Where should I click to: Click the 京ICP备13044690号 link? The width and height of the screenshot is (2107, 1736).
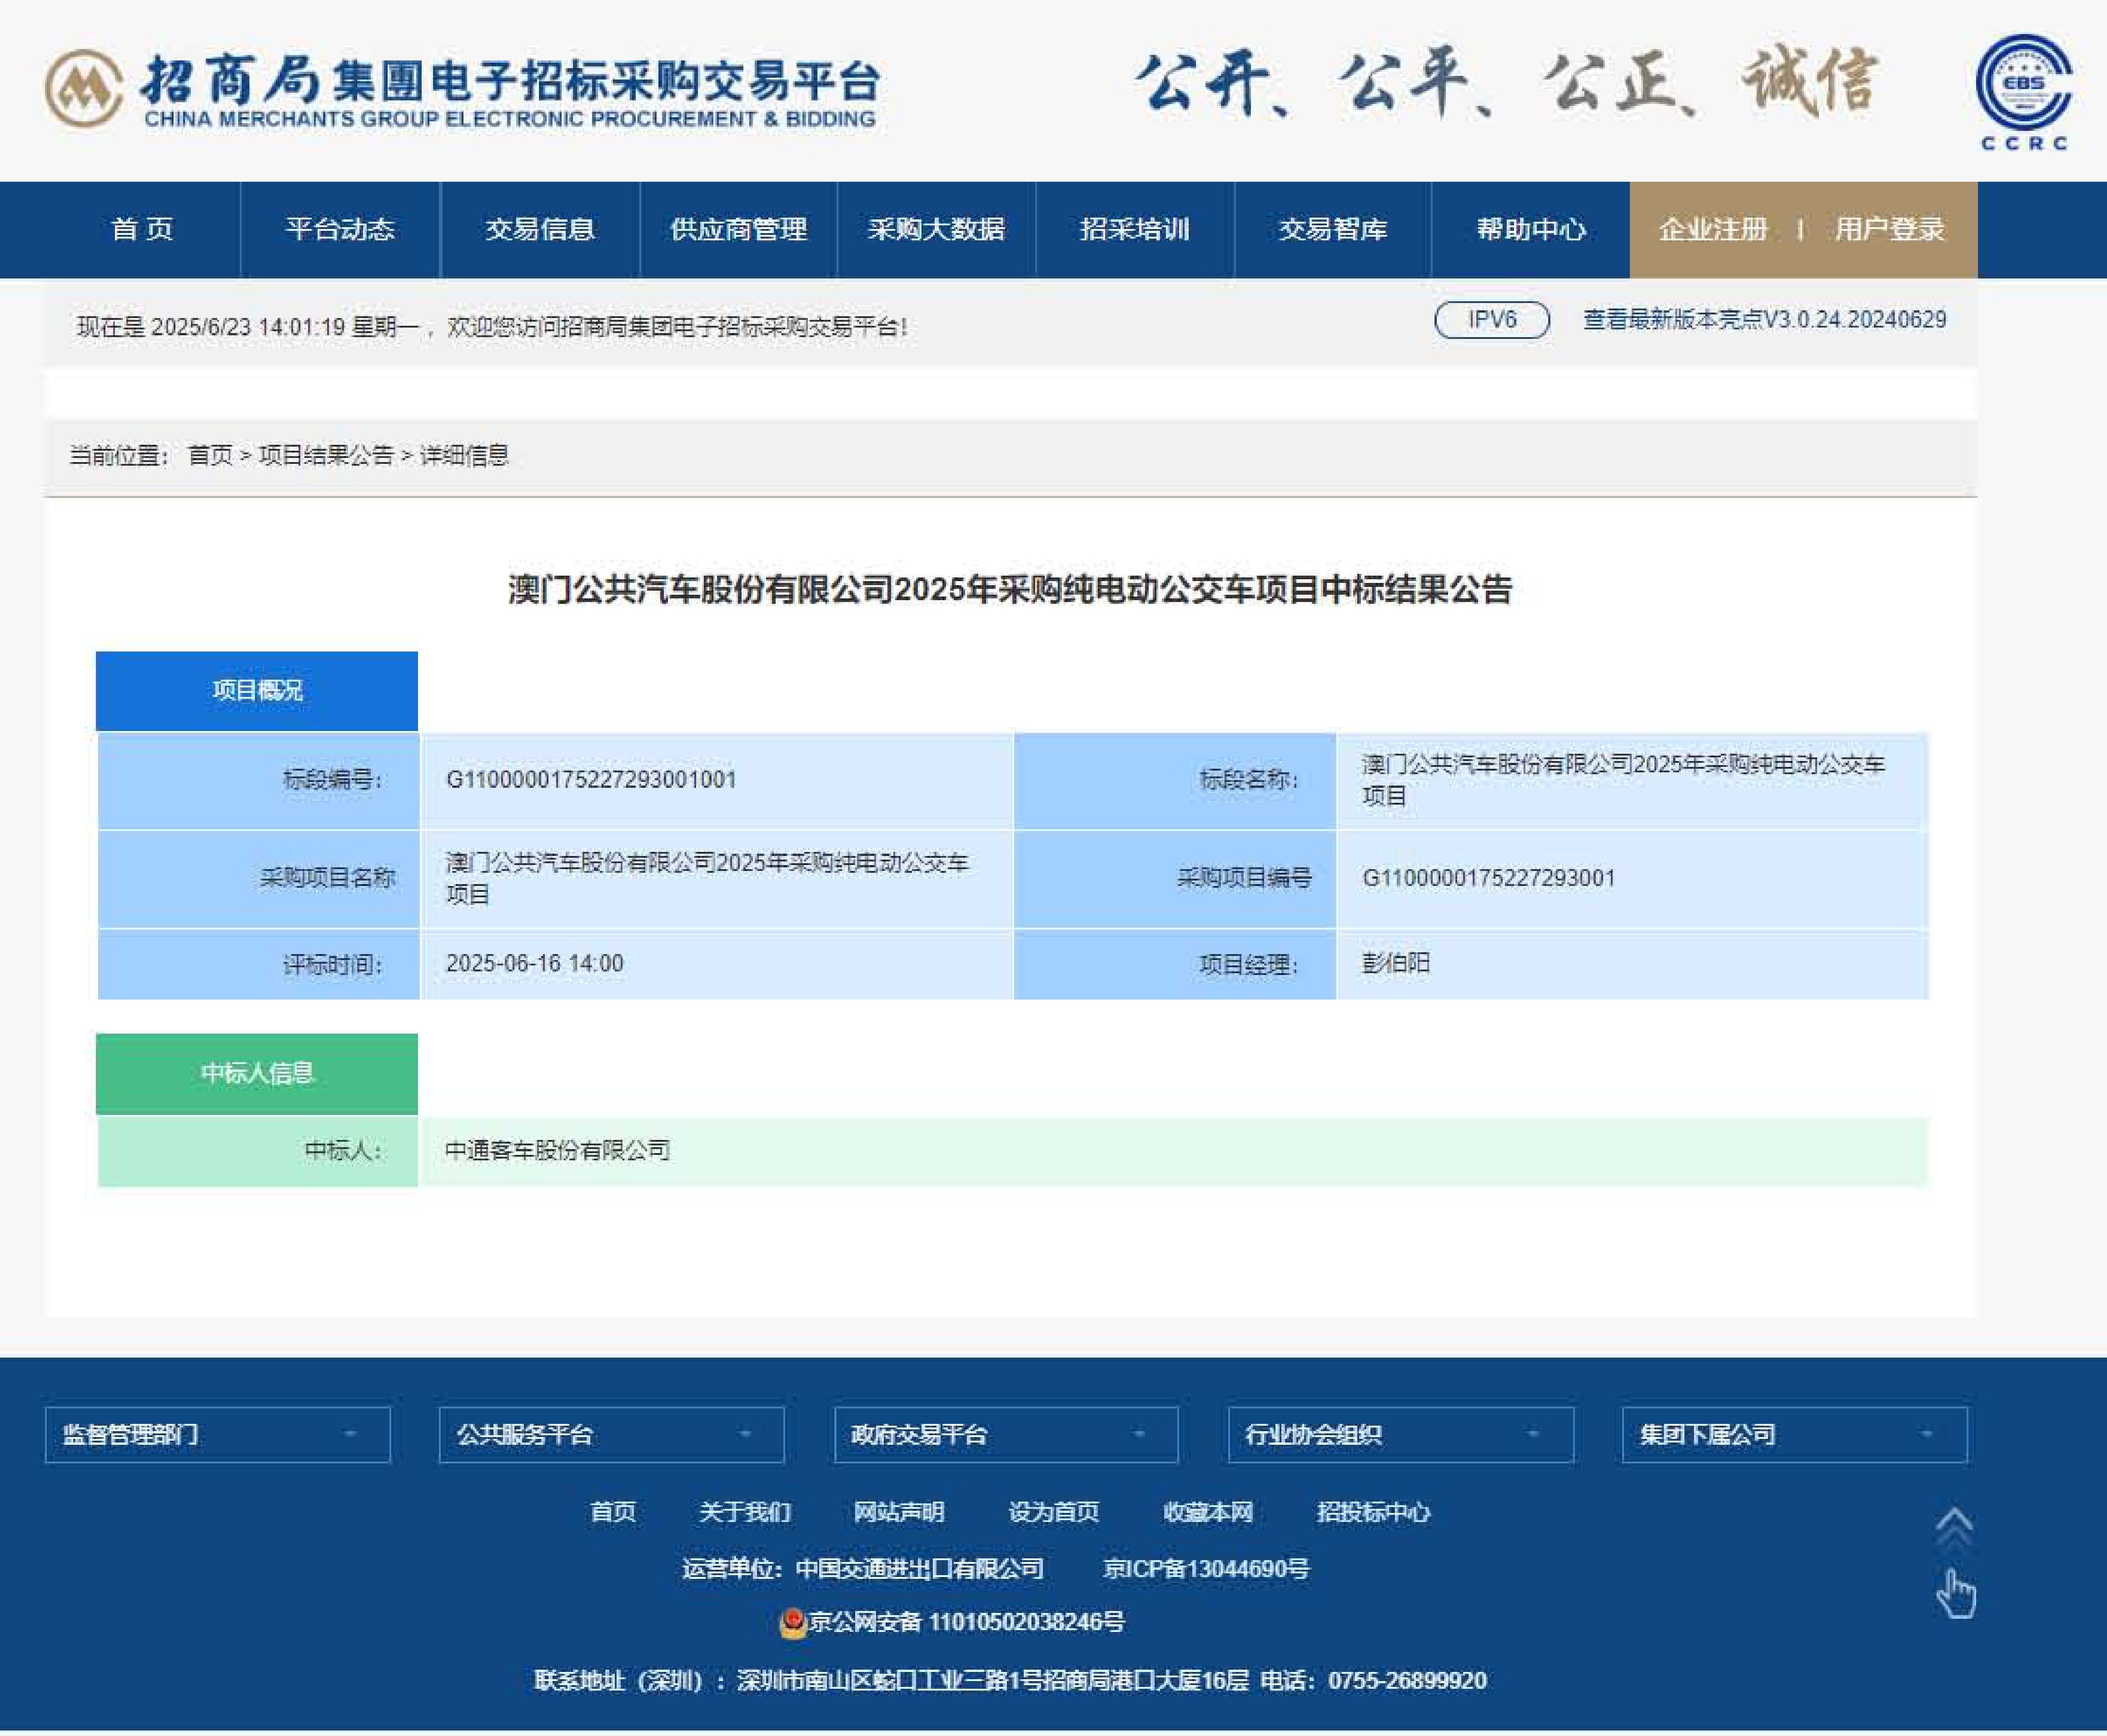[1206, 1569]
